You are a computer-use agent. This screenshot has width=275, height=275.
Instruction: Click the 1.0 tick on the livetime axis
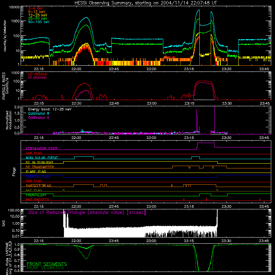17,244
